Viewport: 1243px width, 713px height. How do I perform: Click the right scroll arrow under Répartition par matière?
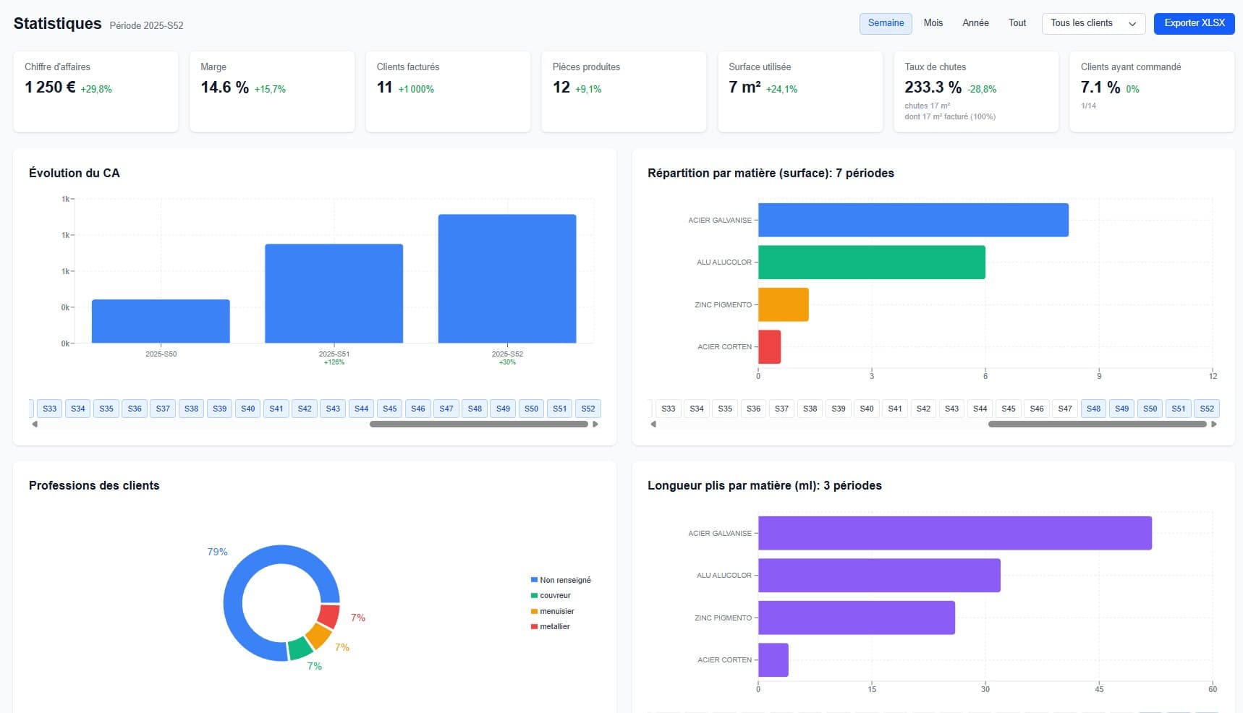coord(1214,424)
